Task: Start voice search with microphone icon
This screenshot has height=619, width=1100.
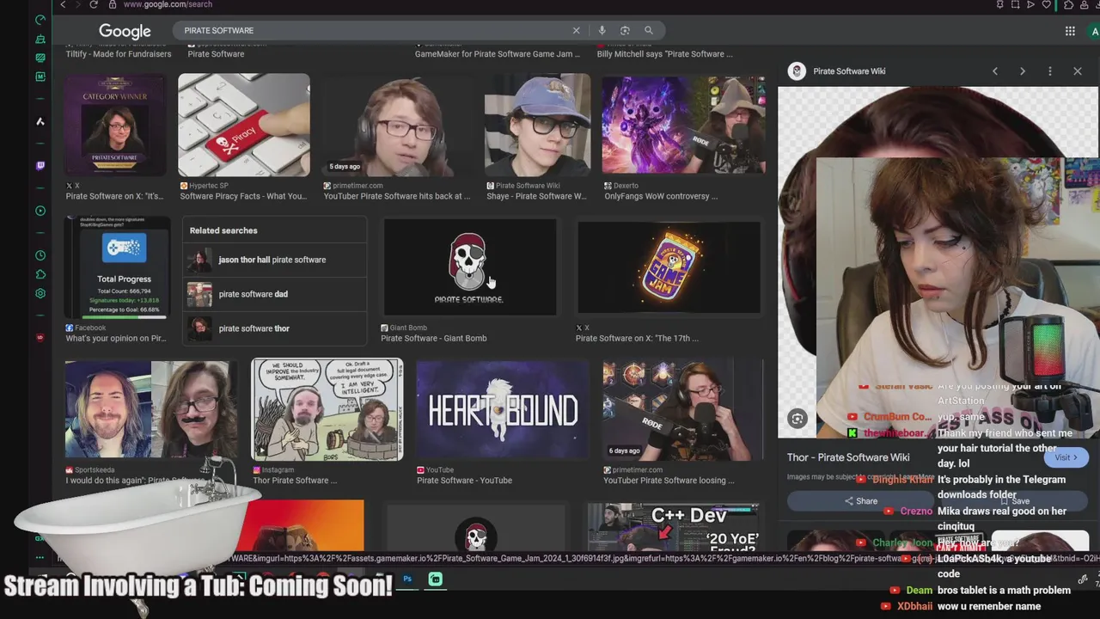Action: click(602, 30)
